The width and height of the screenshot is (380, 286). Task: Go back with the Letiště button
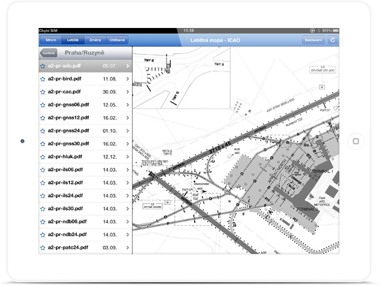tap(49, 53)
